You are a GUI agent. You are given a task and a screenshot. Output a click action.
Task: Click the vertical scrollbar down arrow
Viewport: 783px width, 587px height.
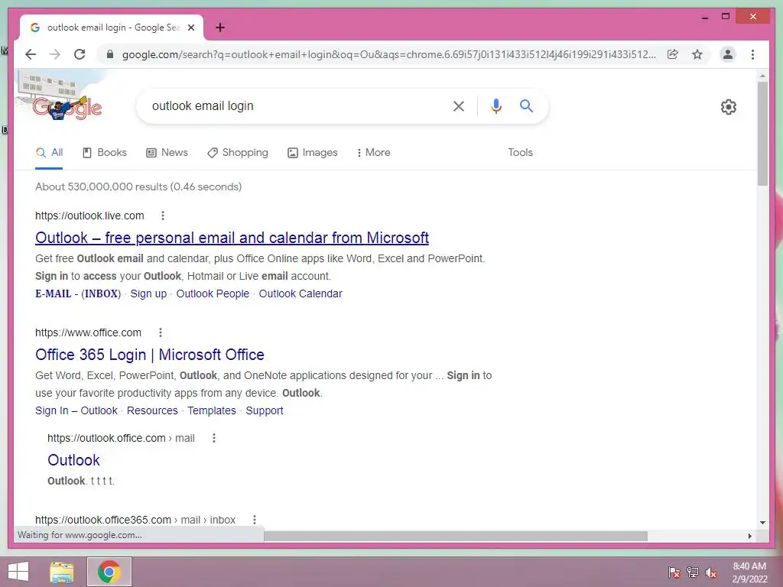[x=762, y=523]
